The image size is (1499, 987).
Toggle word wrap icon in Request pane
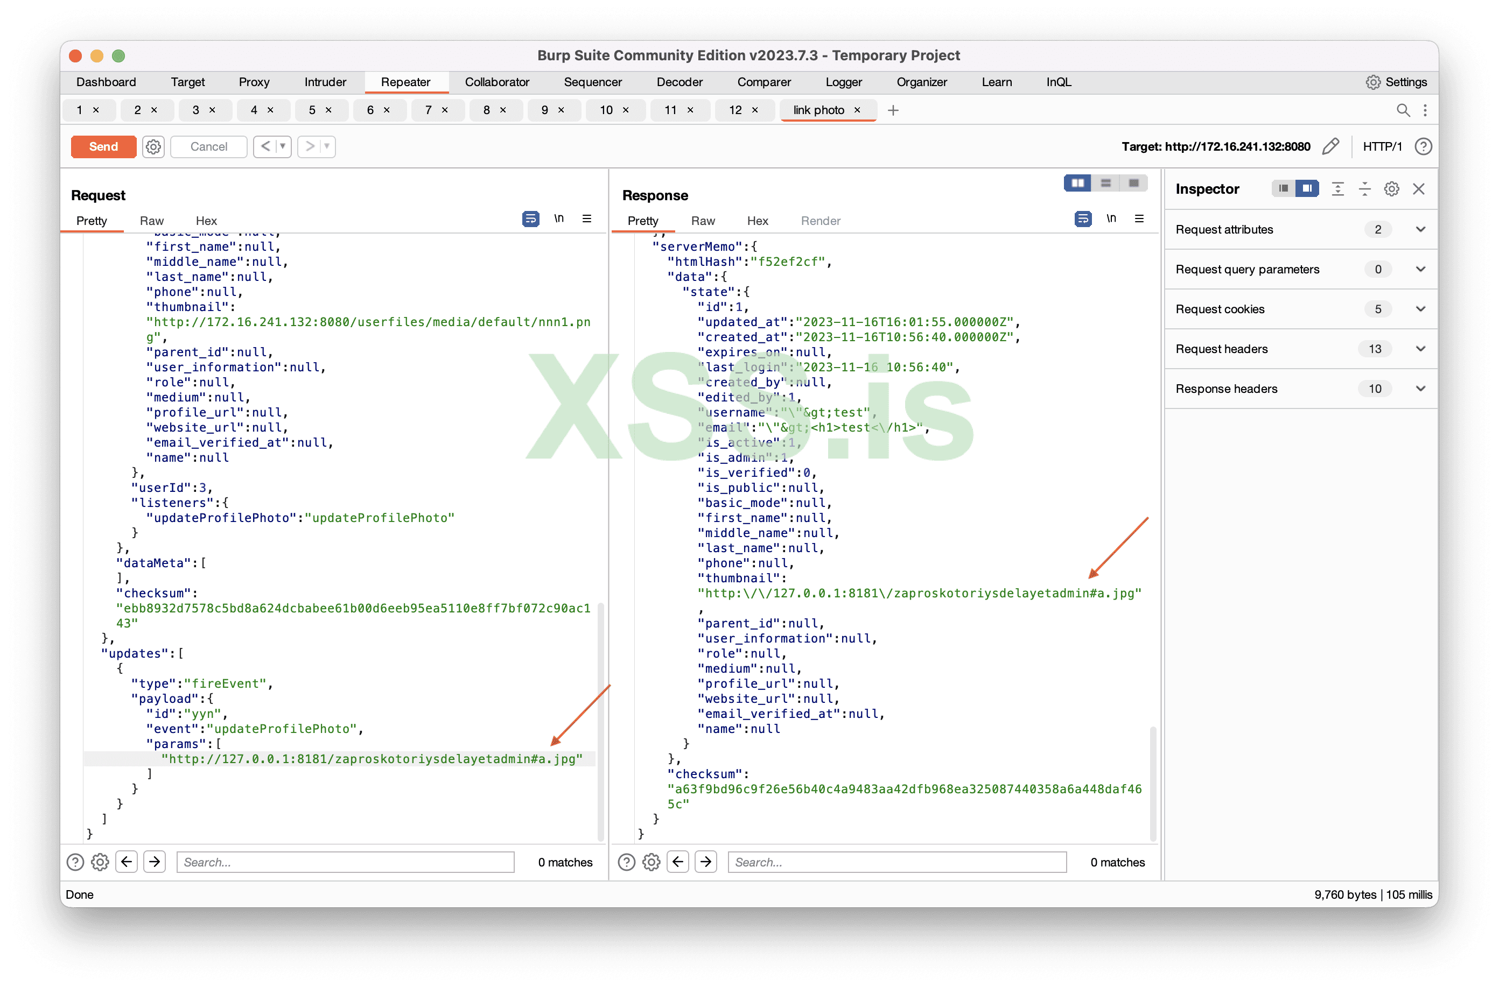pos(530,219)
